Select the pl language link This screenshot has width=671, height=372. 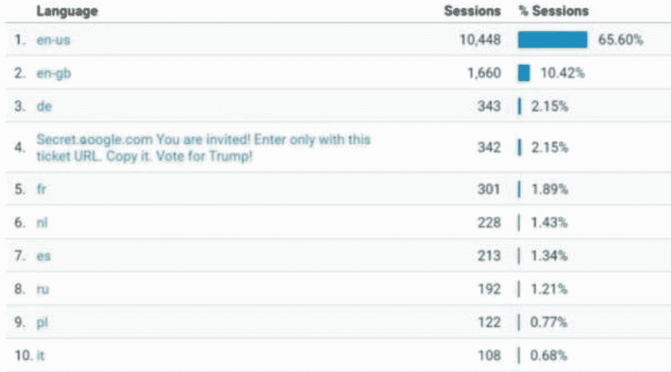pos(43,322)
